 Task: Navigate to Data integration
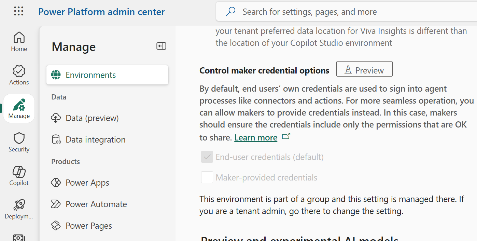click(96, 139)
